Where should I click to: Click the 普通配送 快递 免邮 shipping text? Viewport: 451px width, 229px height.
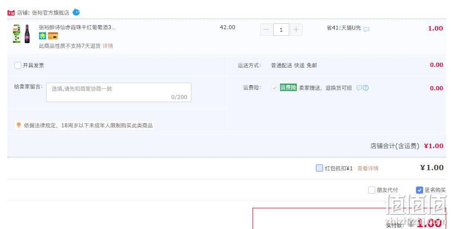point(294,65)
